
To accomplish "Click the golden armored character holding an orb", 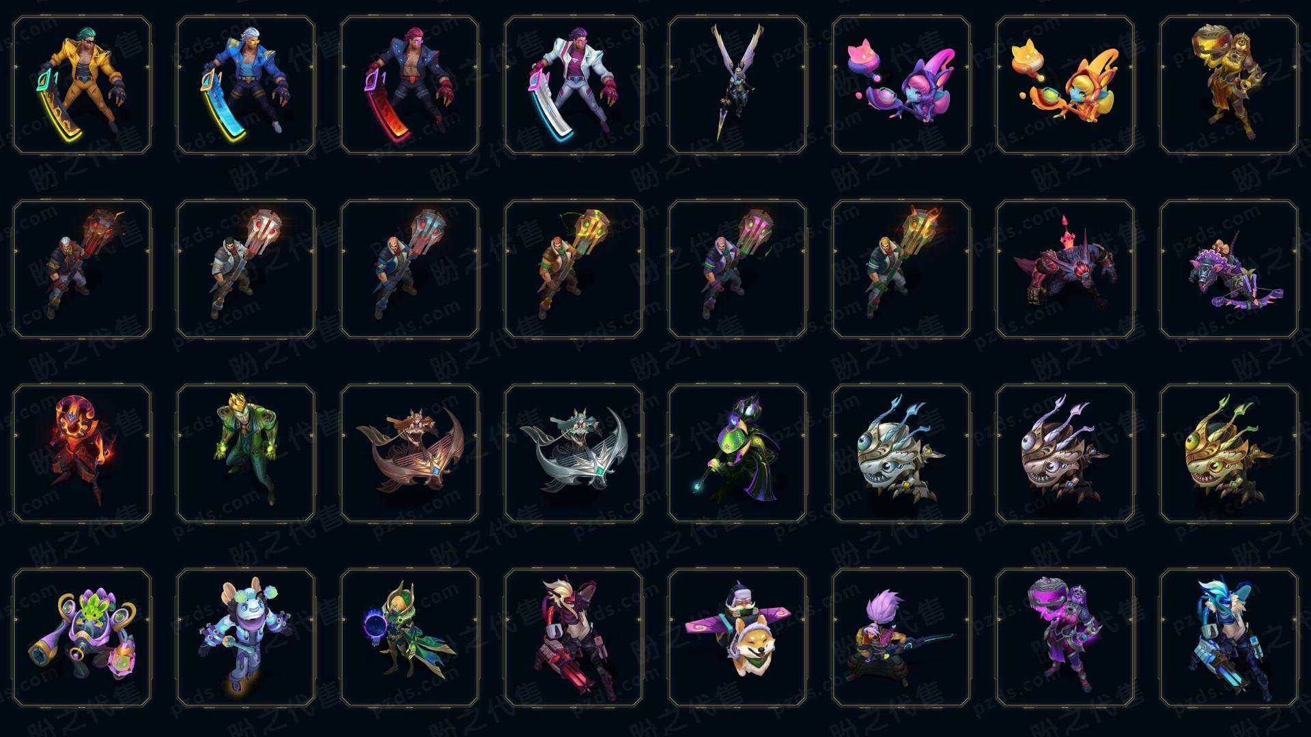I will click(x=1229, y=85).
